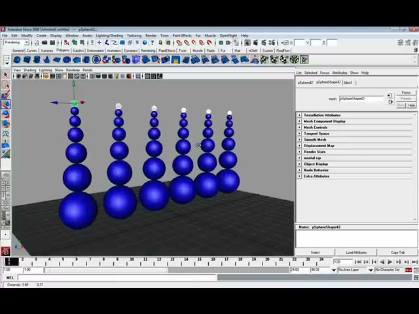Go to end of playback range
Image resolution: width=419 pixels, height=314 pixels.
[x=414, y=262]
